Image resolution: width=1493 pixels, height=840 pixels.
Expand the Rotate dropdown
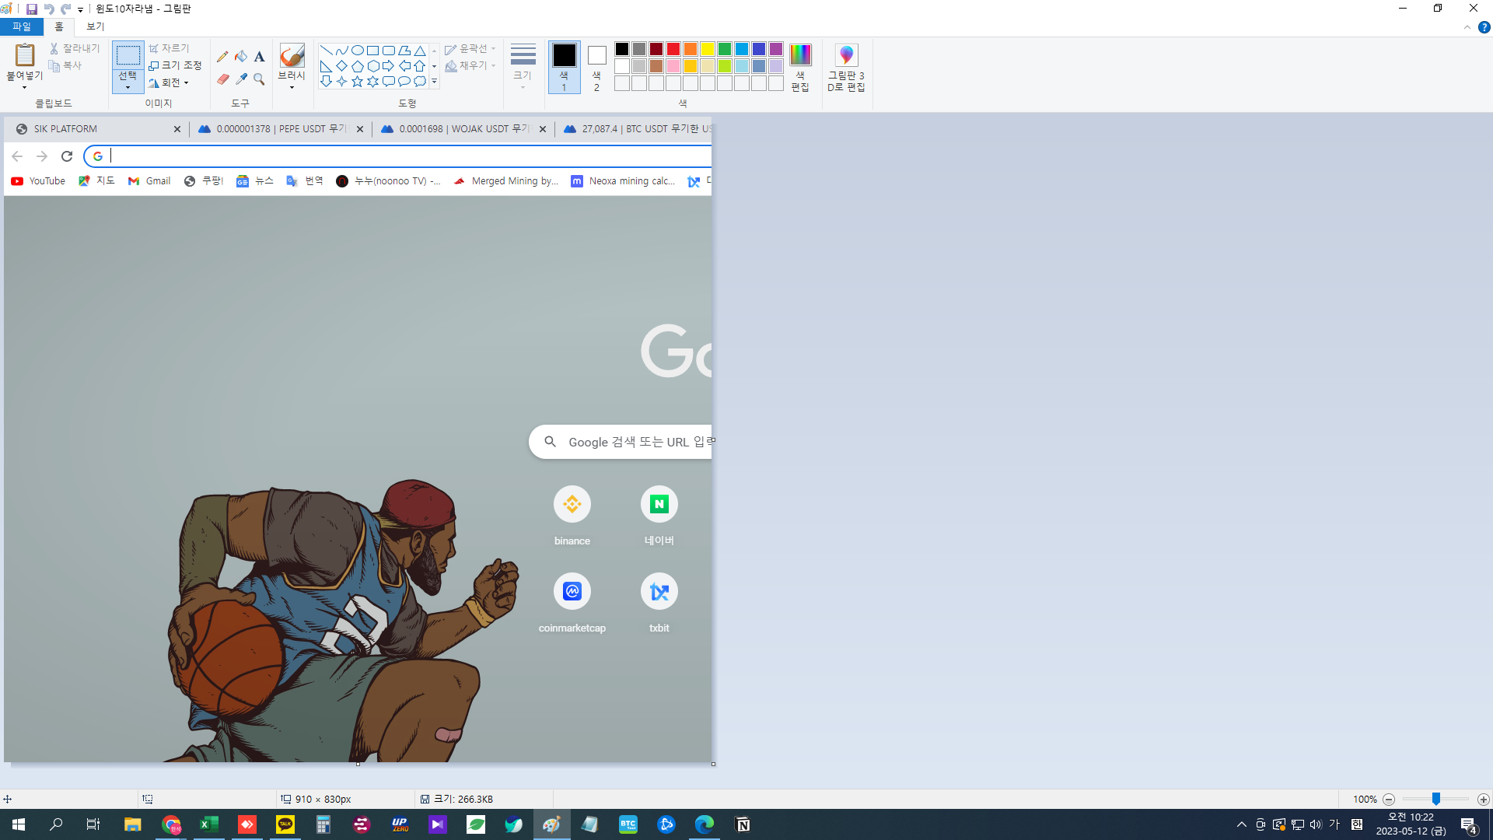click(x=170, y=82)
